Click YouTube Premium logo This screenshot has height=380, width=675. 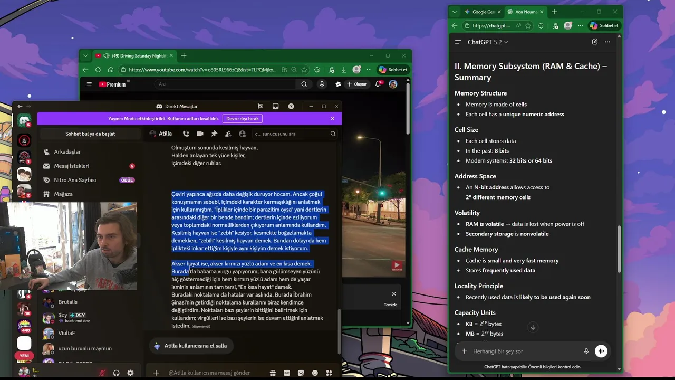[x=113, y=84]
